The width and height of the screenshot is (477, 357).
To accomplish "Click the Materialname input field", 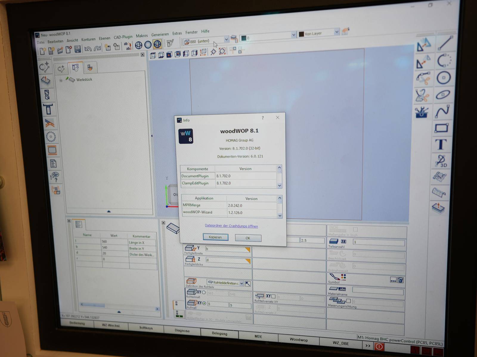I will tap(378, 291).
